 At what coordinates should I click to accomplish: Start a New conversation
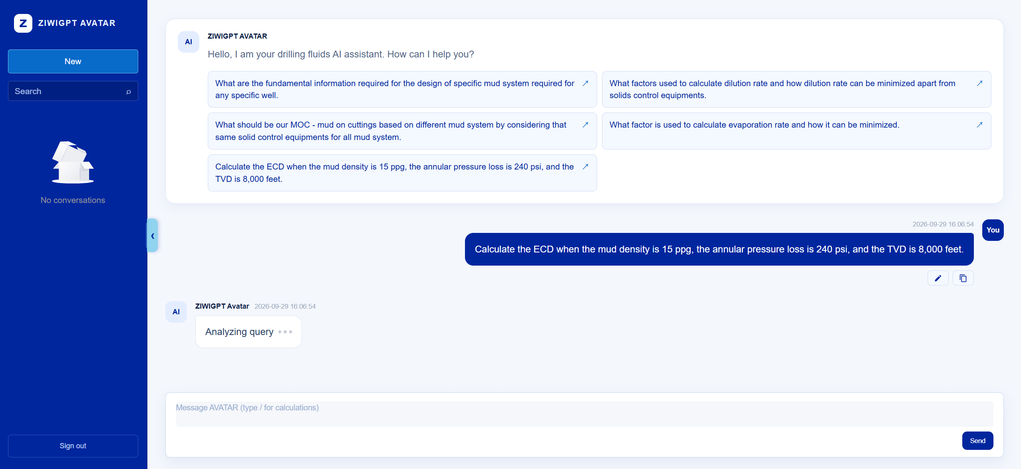point(73,61)
